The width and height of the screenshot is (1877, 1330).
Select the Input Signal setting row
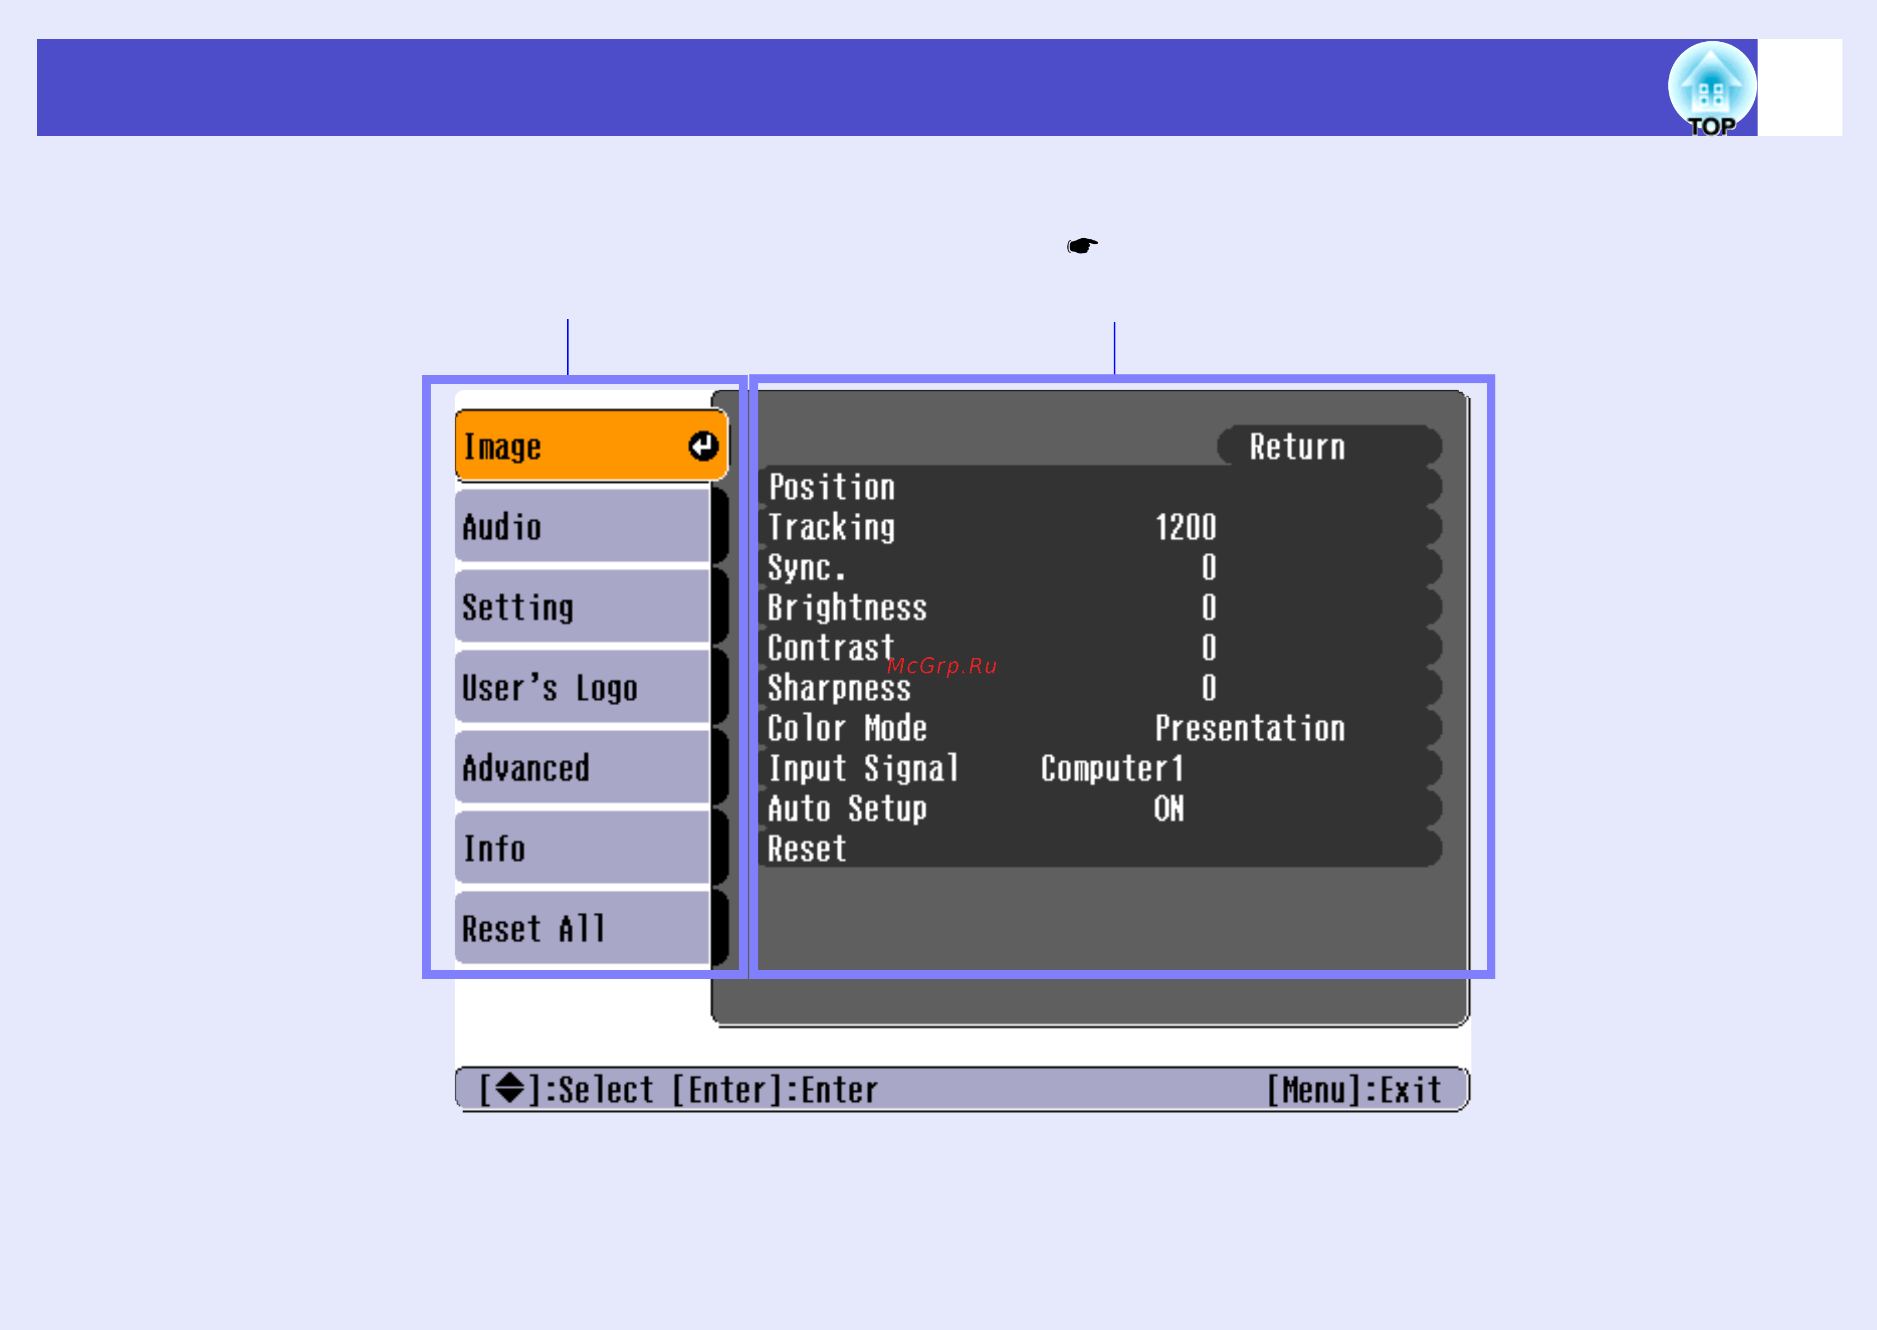coord(1100,768)
